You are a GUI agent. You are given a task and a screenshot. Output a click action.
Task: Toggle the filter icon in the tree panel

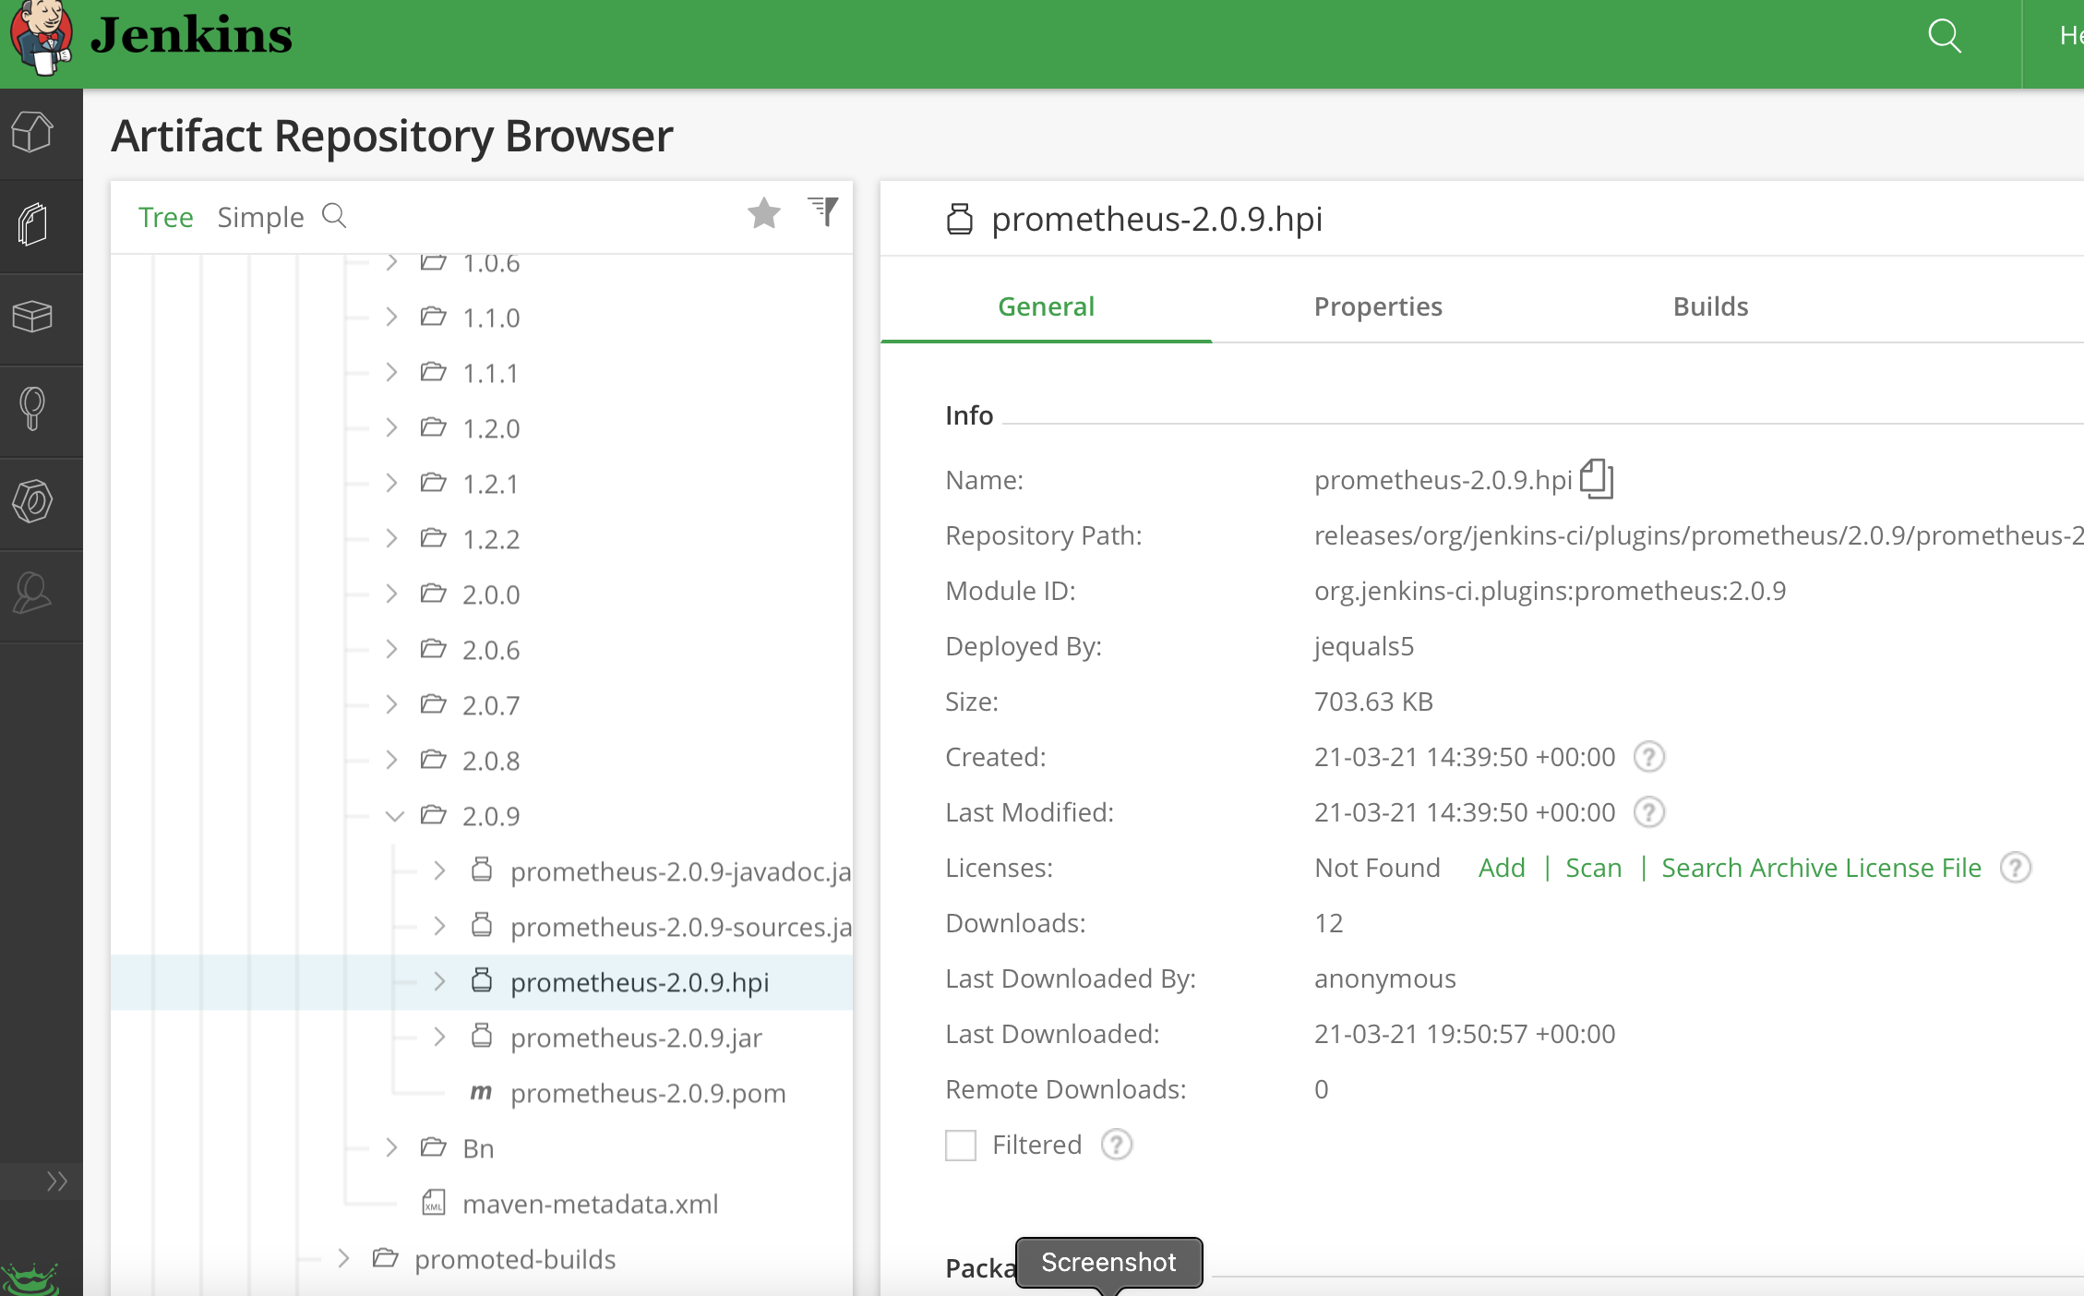[x=822, y=212]
